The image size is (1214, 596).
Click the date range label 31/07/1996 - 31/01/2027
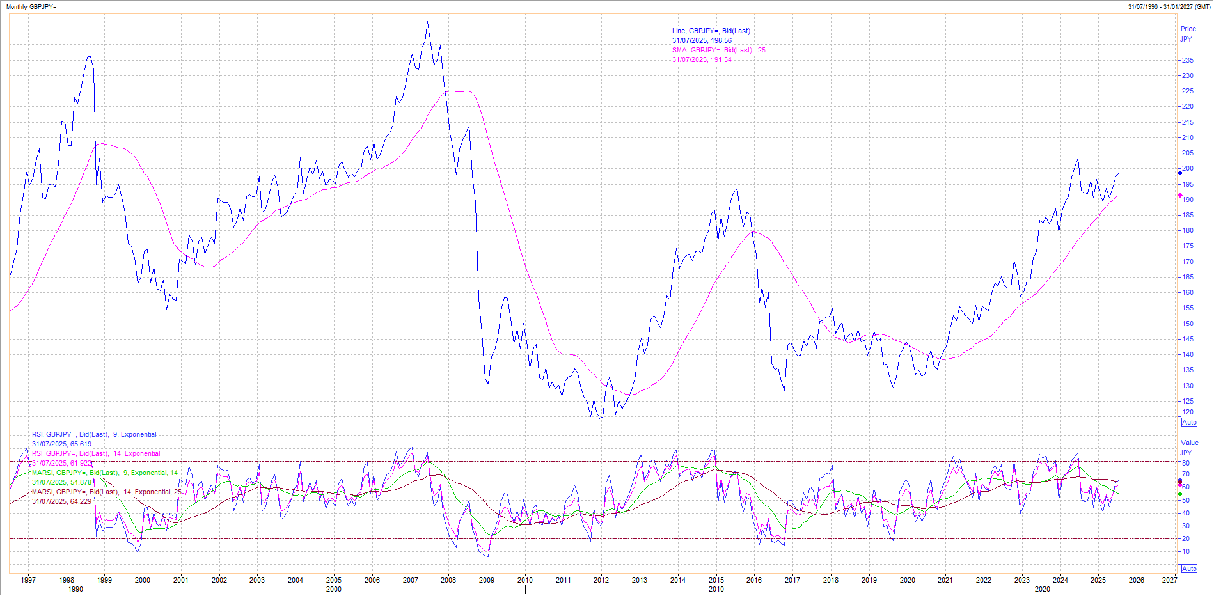click(x=1169, y=7)
